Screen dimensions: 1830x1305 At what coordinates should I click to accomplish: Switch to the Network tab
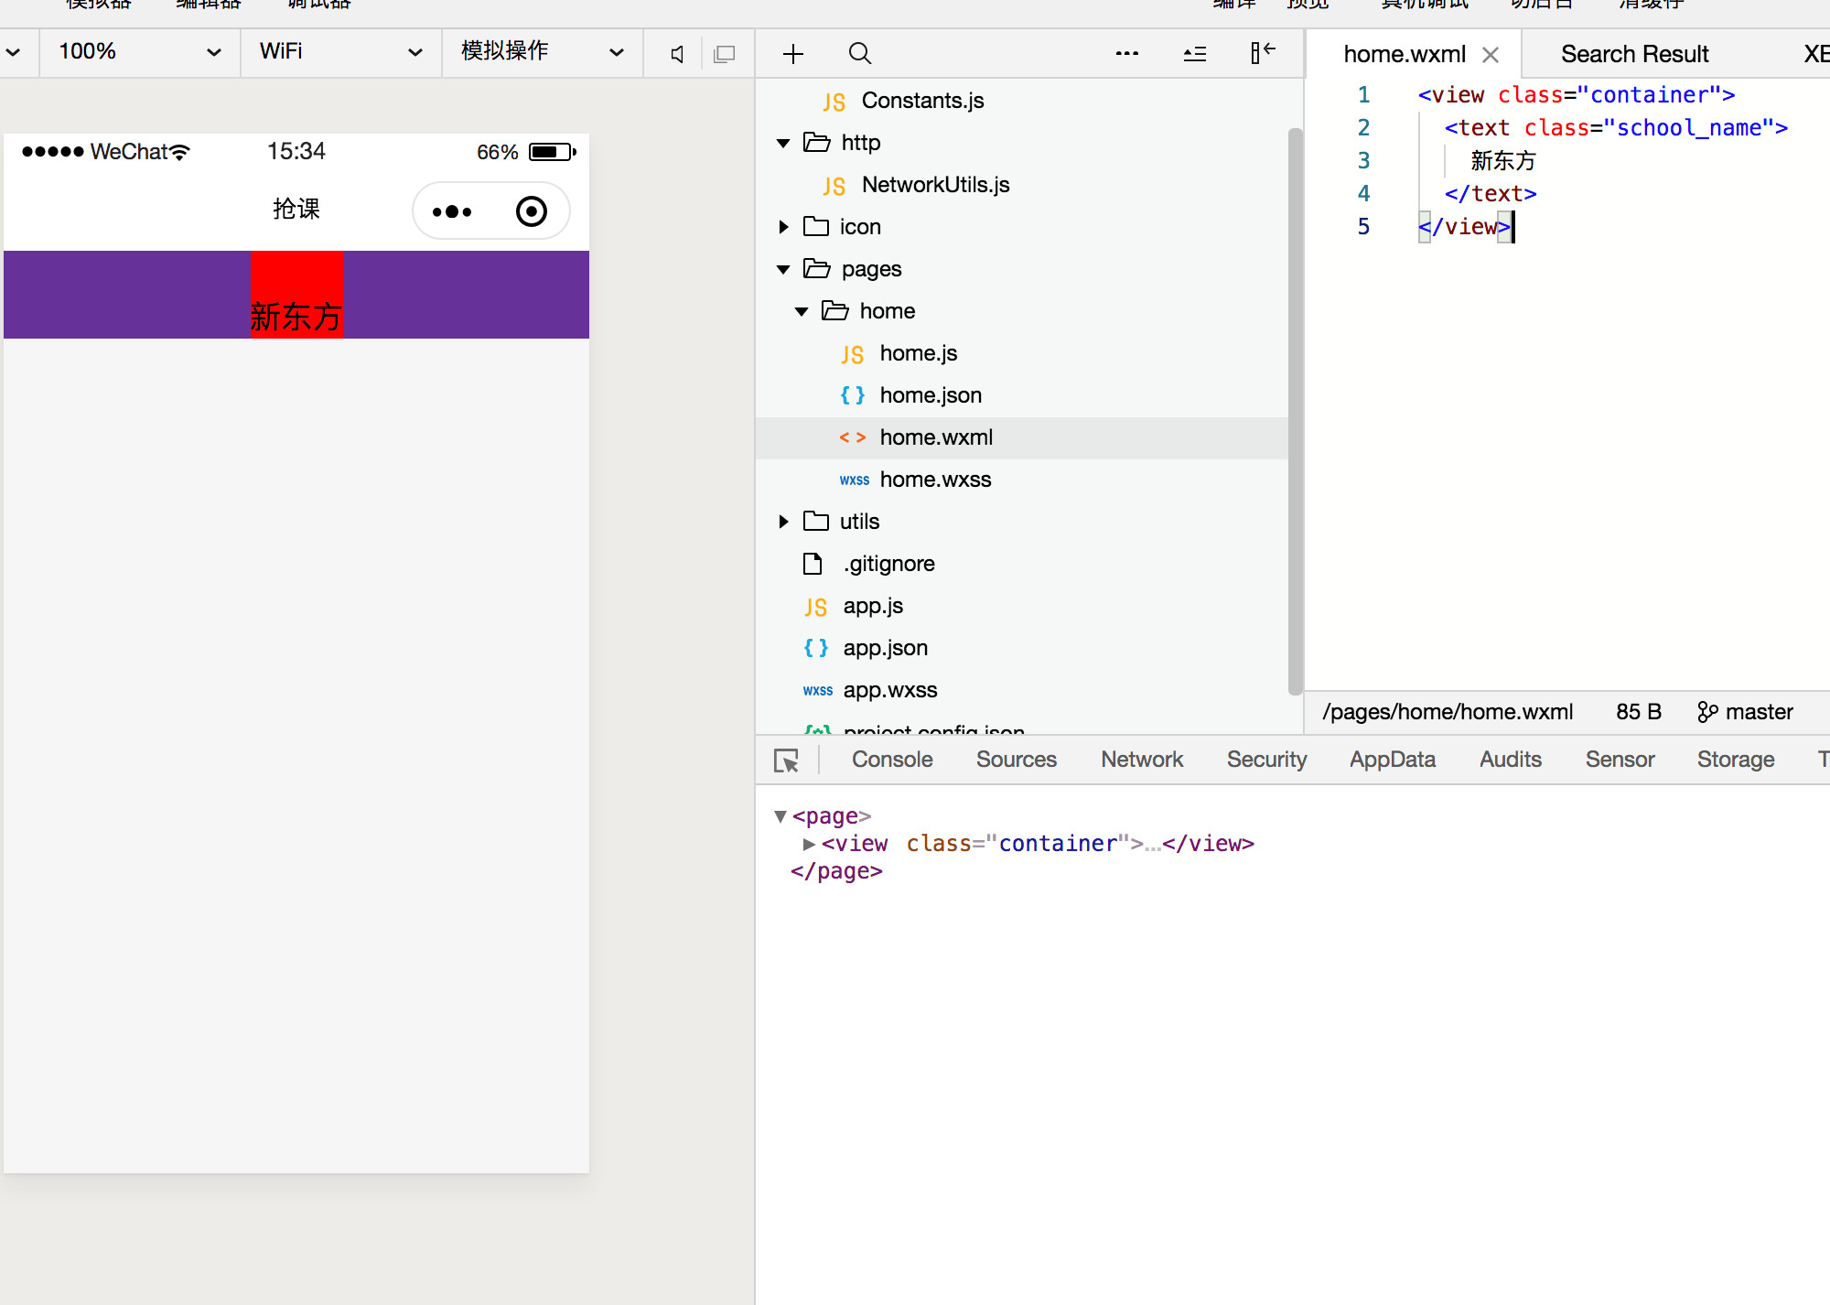point(1141,760)
